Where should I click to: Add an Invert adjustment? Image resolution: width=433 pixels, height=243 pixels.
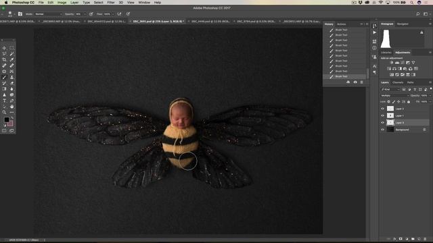[x=392, y=75]
